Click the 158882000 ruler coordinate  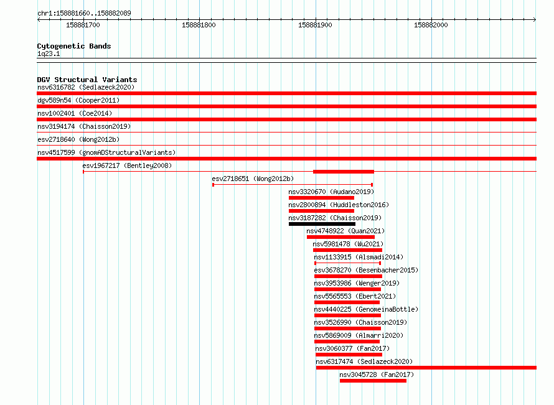tap(431, 25)
